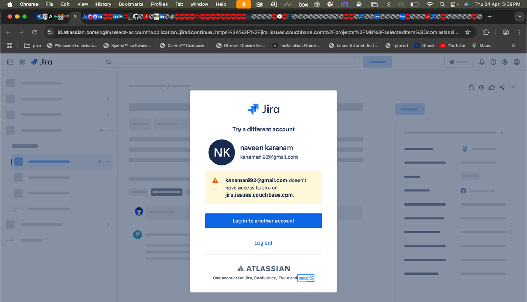This screenshot has height=302, width=527.
Task: Open the Wi-Fi status menu
Action: 429,4
